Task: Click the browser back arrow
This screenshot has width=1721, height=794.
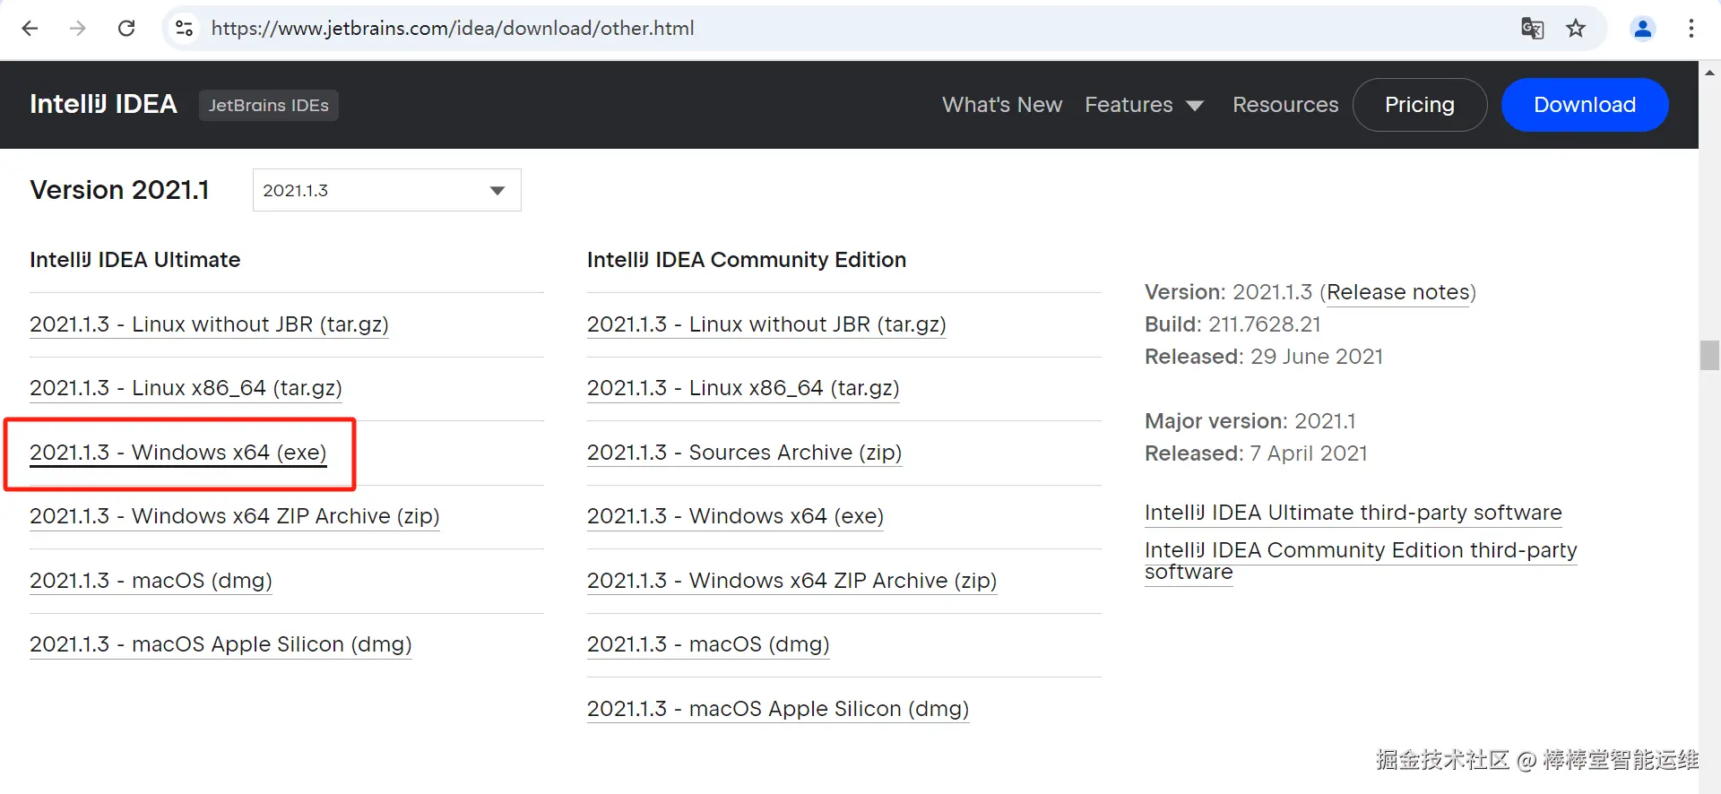Action: tap(30, 29)
